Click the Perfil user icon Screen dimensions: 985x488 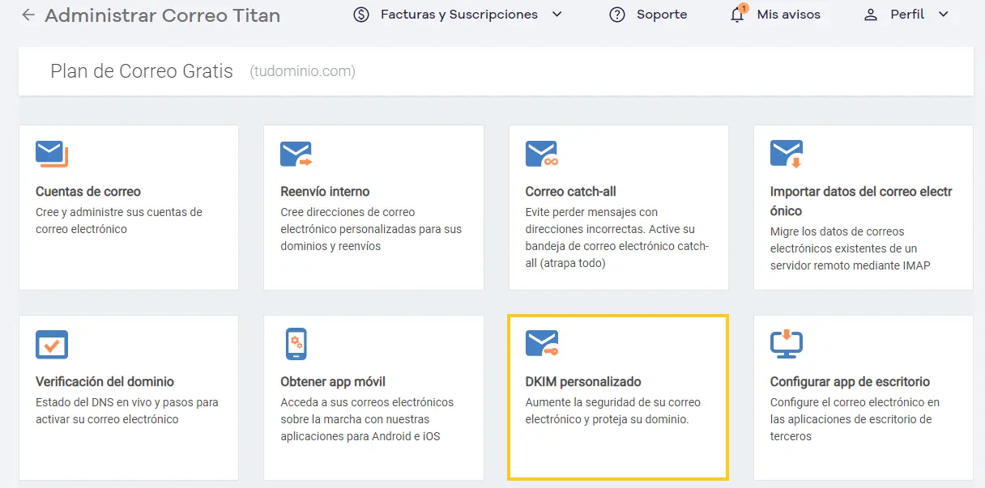pyautogui.click(x=871, y=15)
